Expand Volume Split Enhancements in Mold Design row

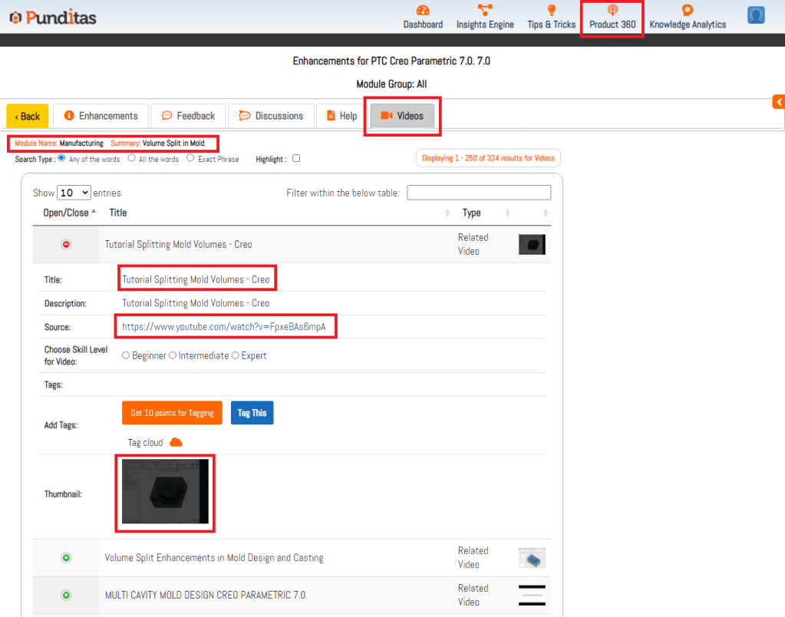pyautogui.click(x=66, y=558)
